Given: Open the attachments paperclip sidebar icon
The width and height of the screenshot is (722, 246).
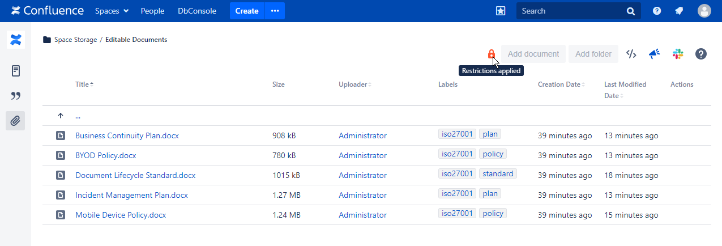Looking at the screenshot, I should pyautogui.click(x=15, y=120).
